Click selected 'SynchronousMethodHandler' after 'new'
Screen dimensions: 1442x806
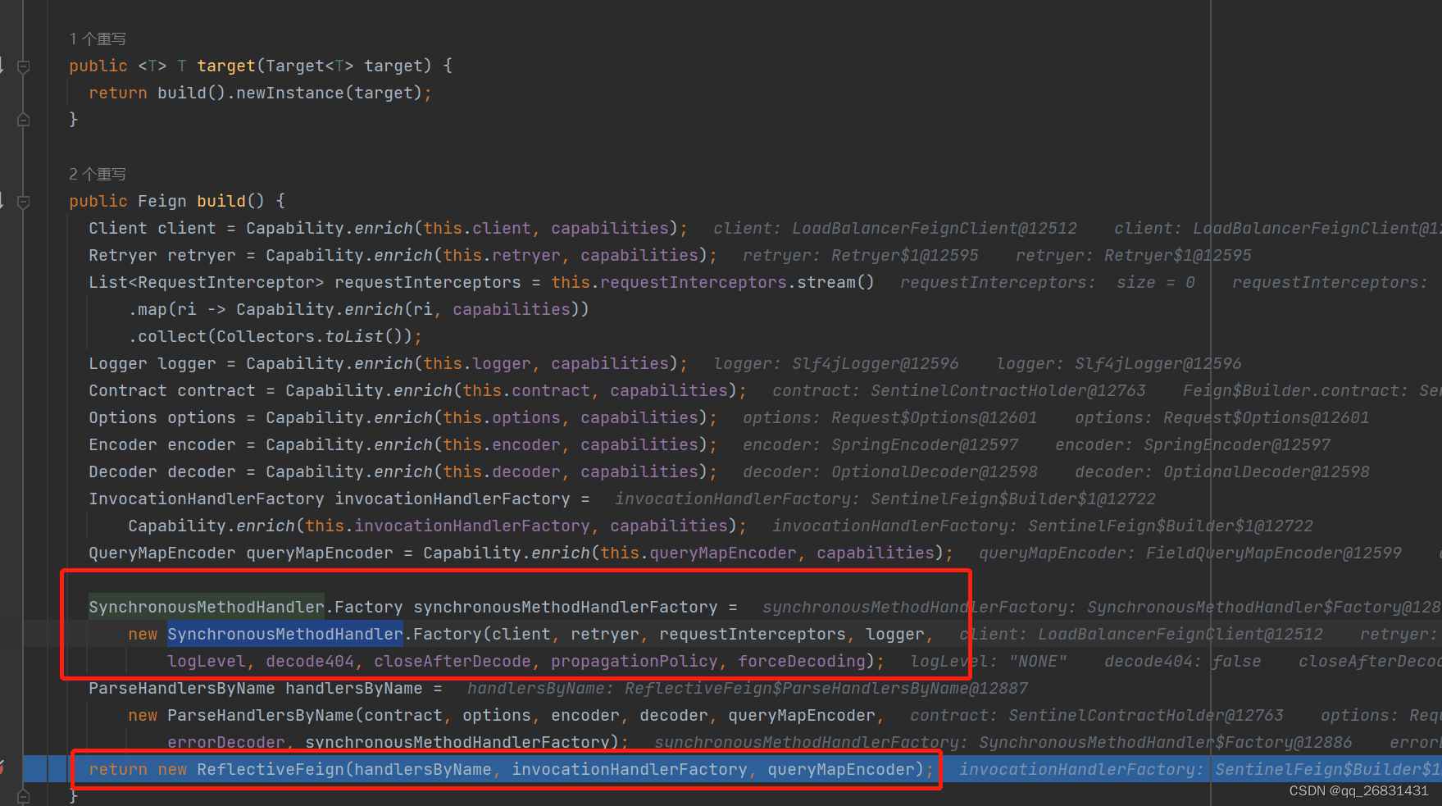click(x=285, y=634)
